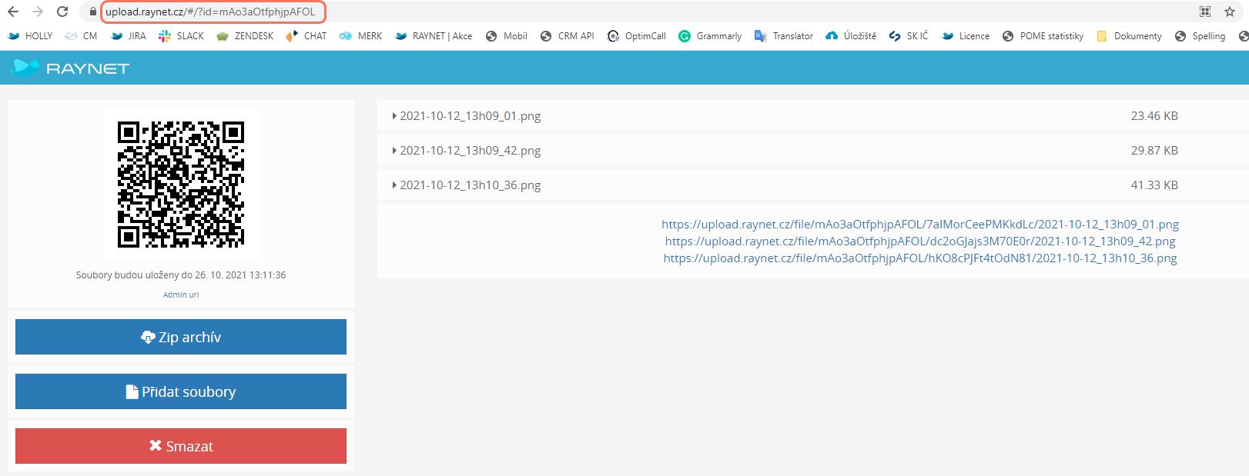Open the Licence bookmark

(966, 36)
